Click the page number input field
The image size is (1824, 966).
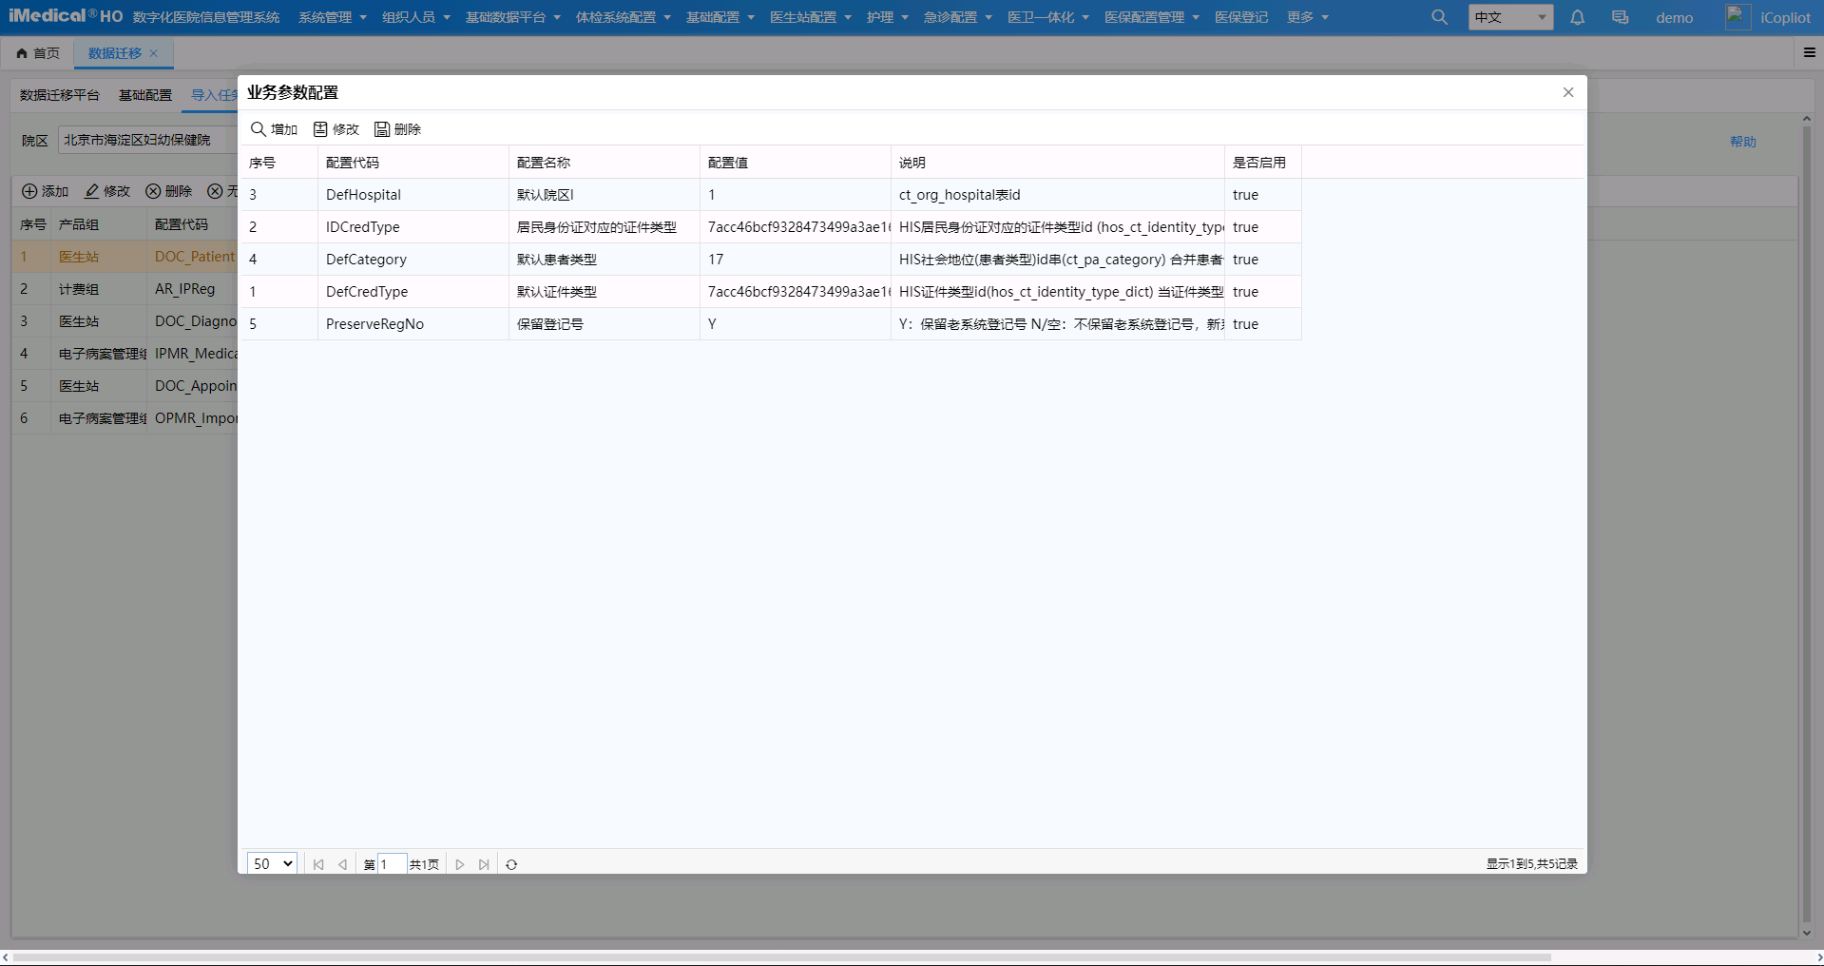pos(392,864)
